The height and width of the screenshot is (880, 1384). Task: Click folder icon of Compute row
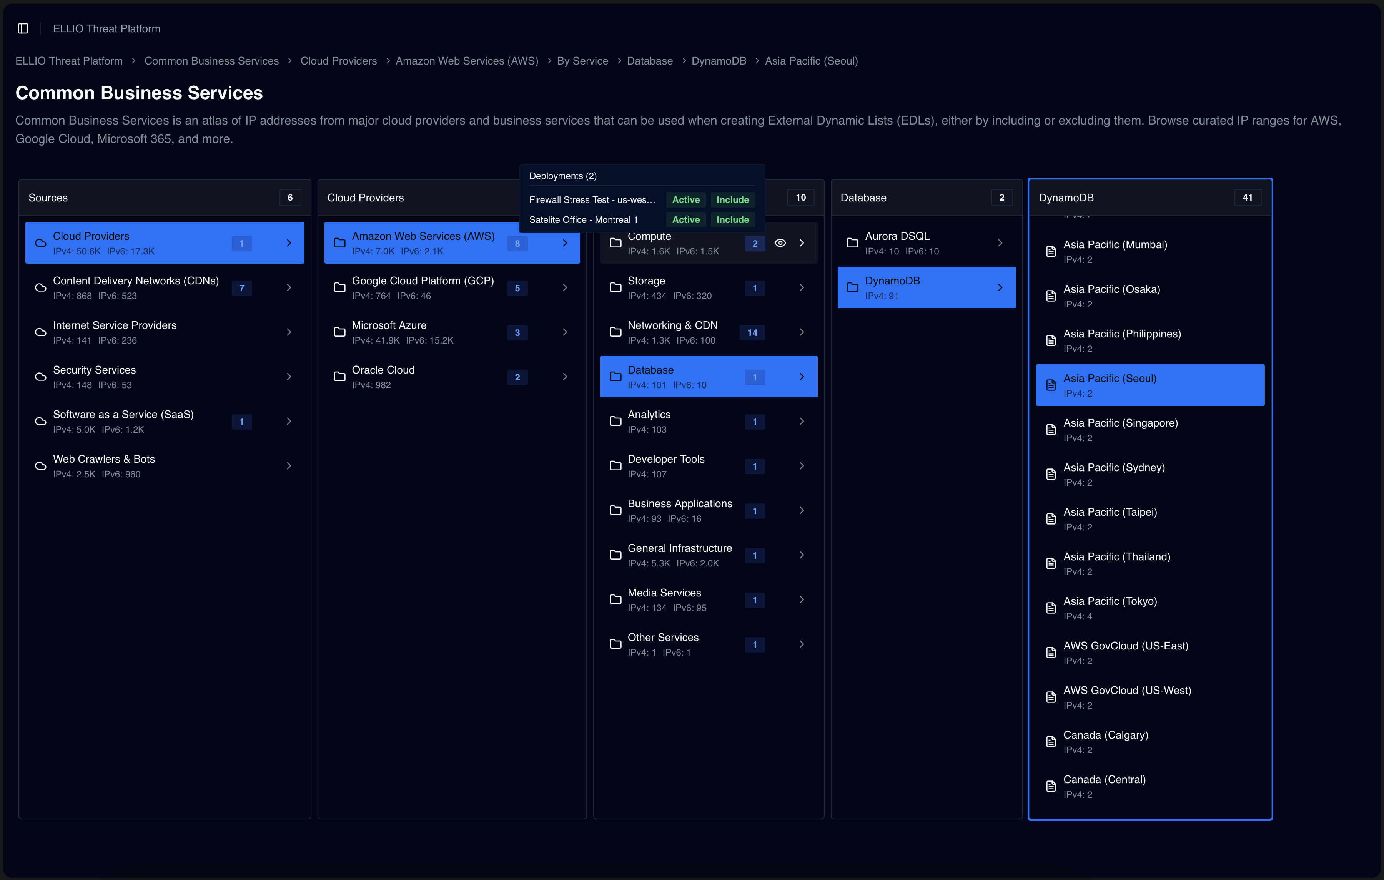[x=615, y=243]
